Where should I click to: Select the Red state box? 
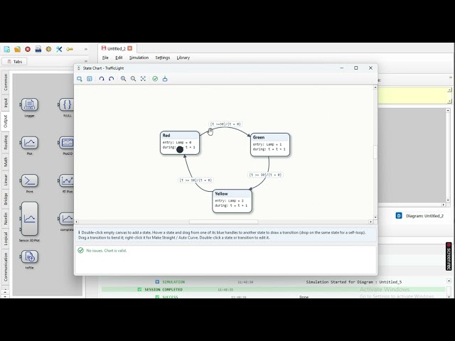click(x=180, y=143)
